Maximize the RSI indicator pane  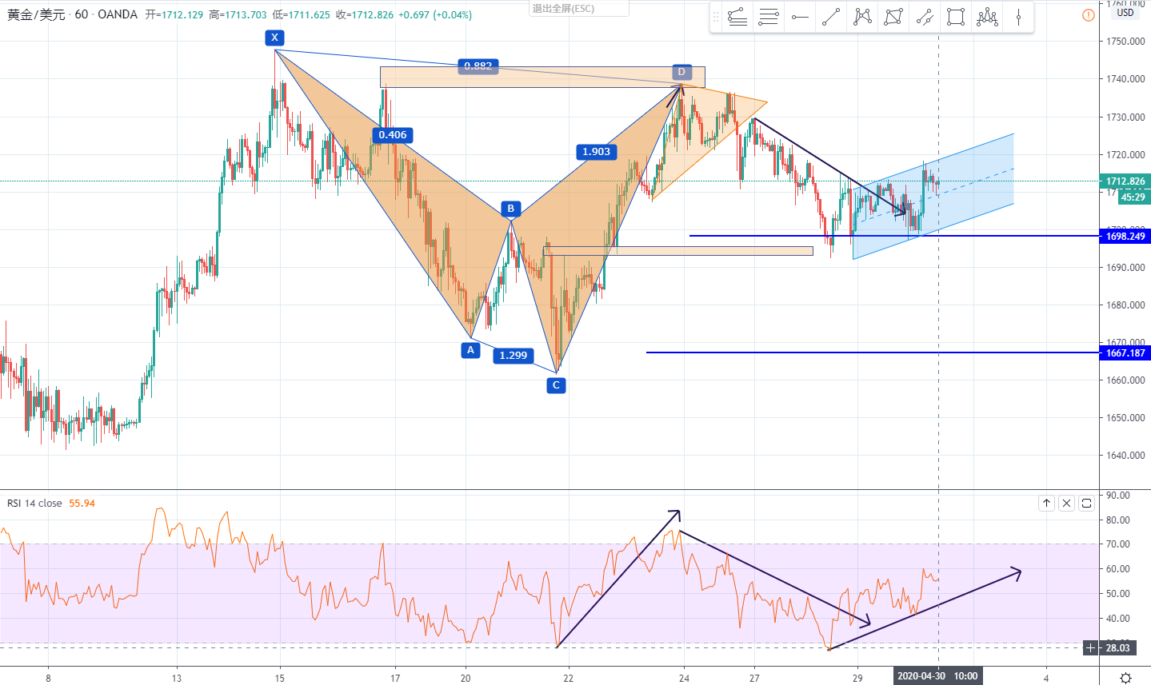pyautogui.click(x=1086, y=503)
